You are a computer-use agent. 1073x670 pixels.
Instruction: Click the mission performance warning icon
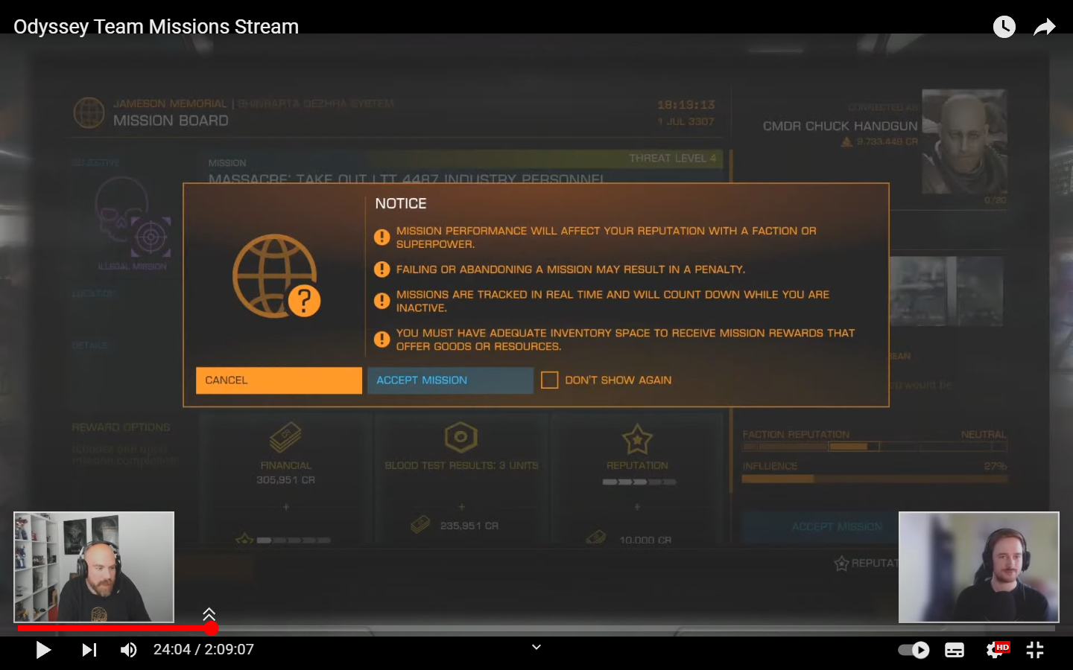pos(382,237)
